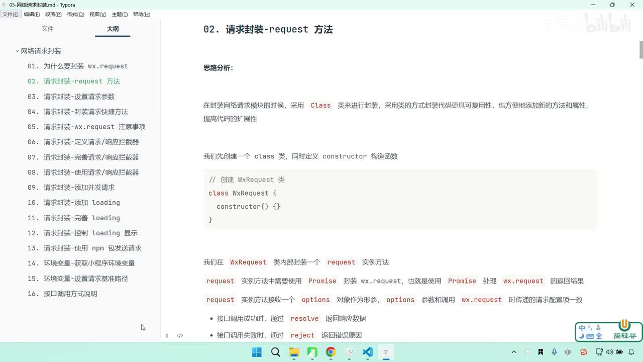Open the green WeChat DevTools taskbar icon

coord(312,352)
